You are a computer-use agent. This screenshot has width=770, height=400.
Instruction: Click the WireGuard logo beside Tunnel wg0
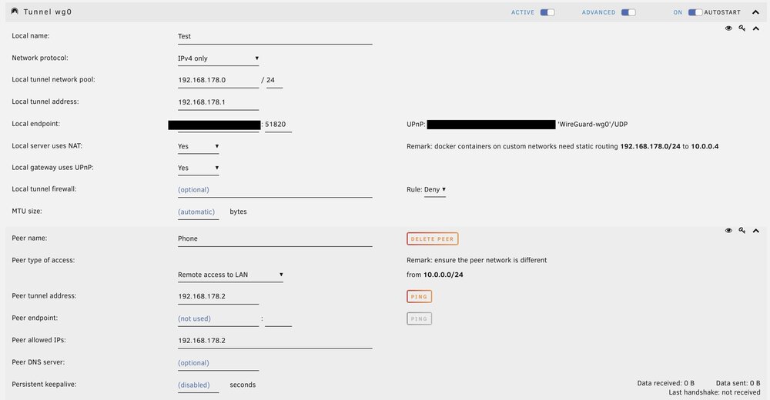coord(15,12)
